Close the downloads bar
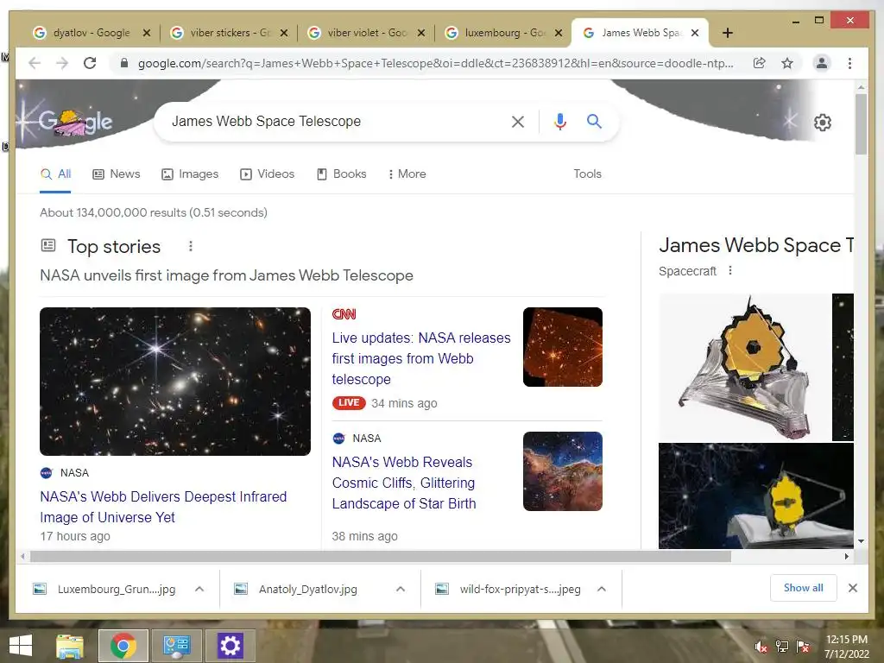 [x=852, y=588]
